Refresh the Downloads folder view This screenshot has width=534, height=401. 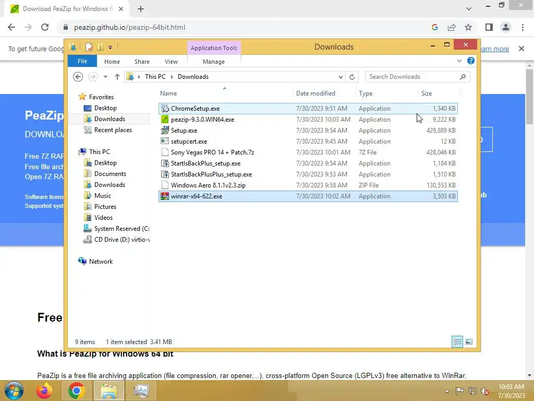pyautogui.click(x=352, y=77)
